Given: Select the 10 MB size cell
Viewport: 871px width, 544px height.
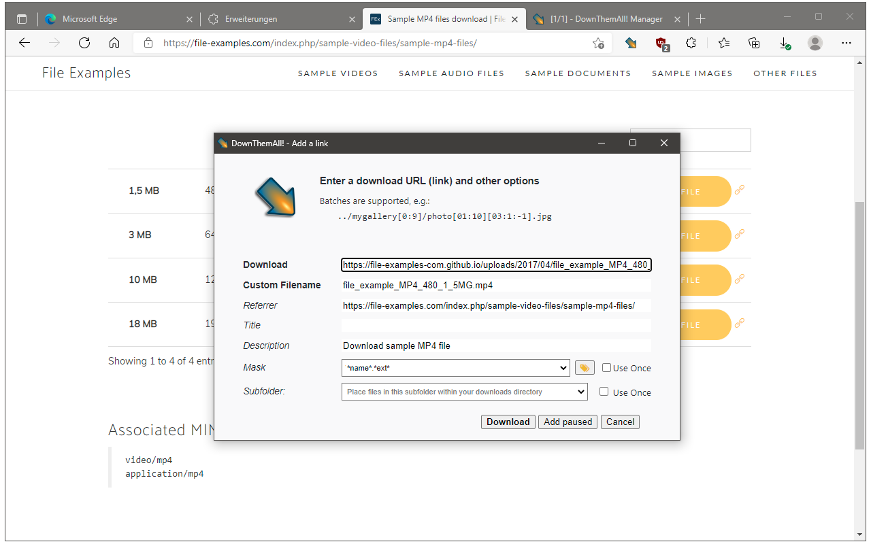Looking at the screenshot, I should click(x=143, y=279).
